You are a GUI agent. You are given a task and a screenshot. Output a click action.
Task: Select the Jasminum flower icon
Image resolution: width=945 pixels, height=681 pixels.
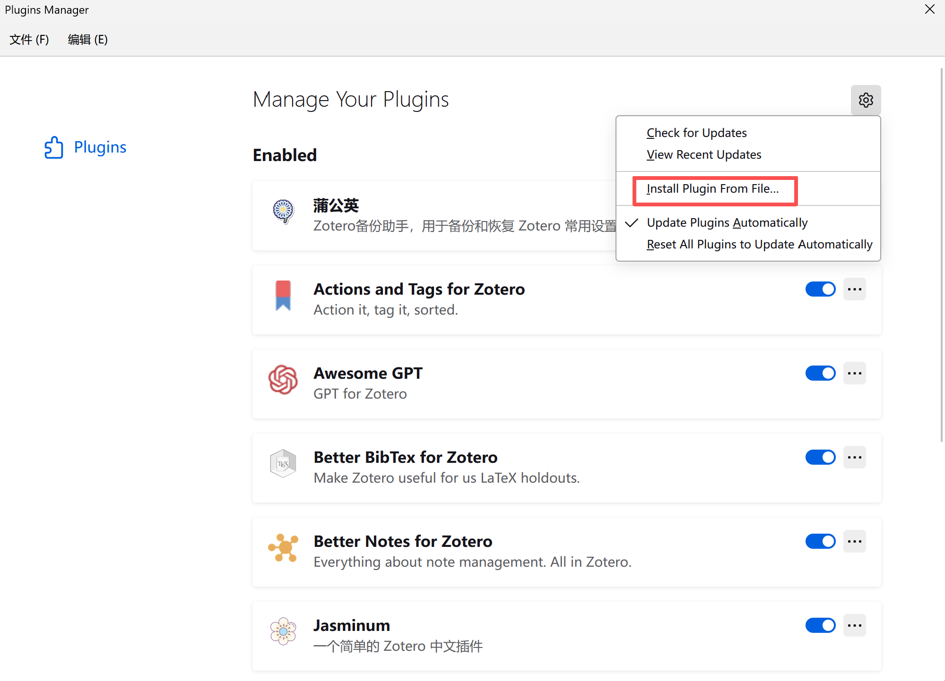(283, 631)
